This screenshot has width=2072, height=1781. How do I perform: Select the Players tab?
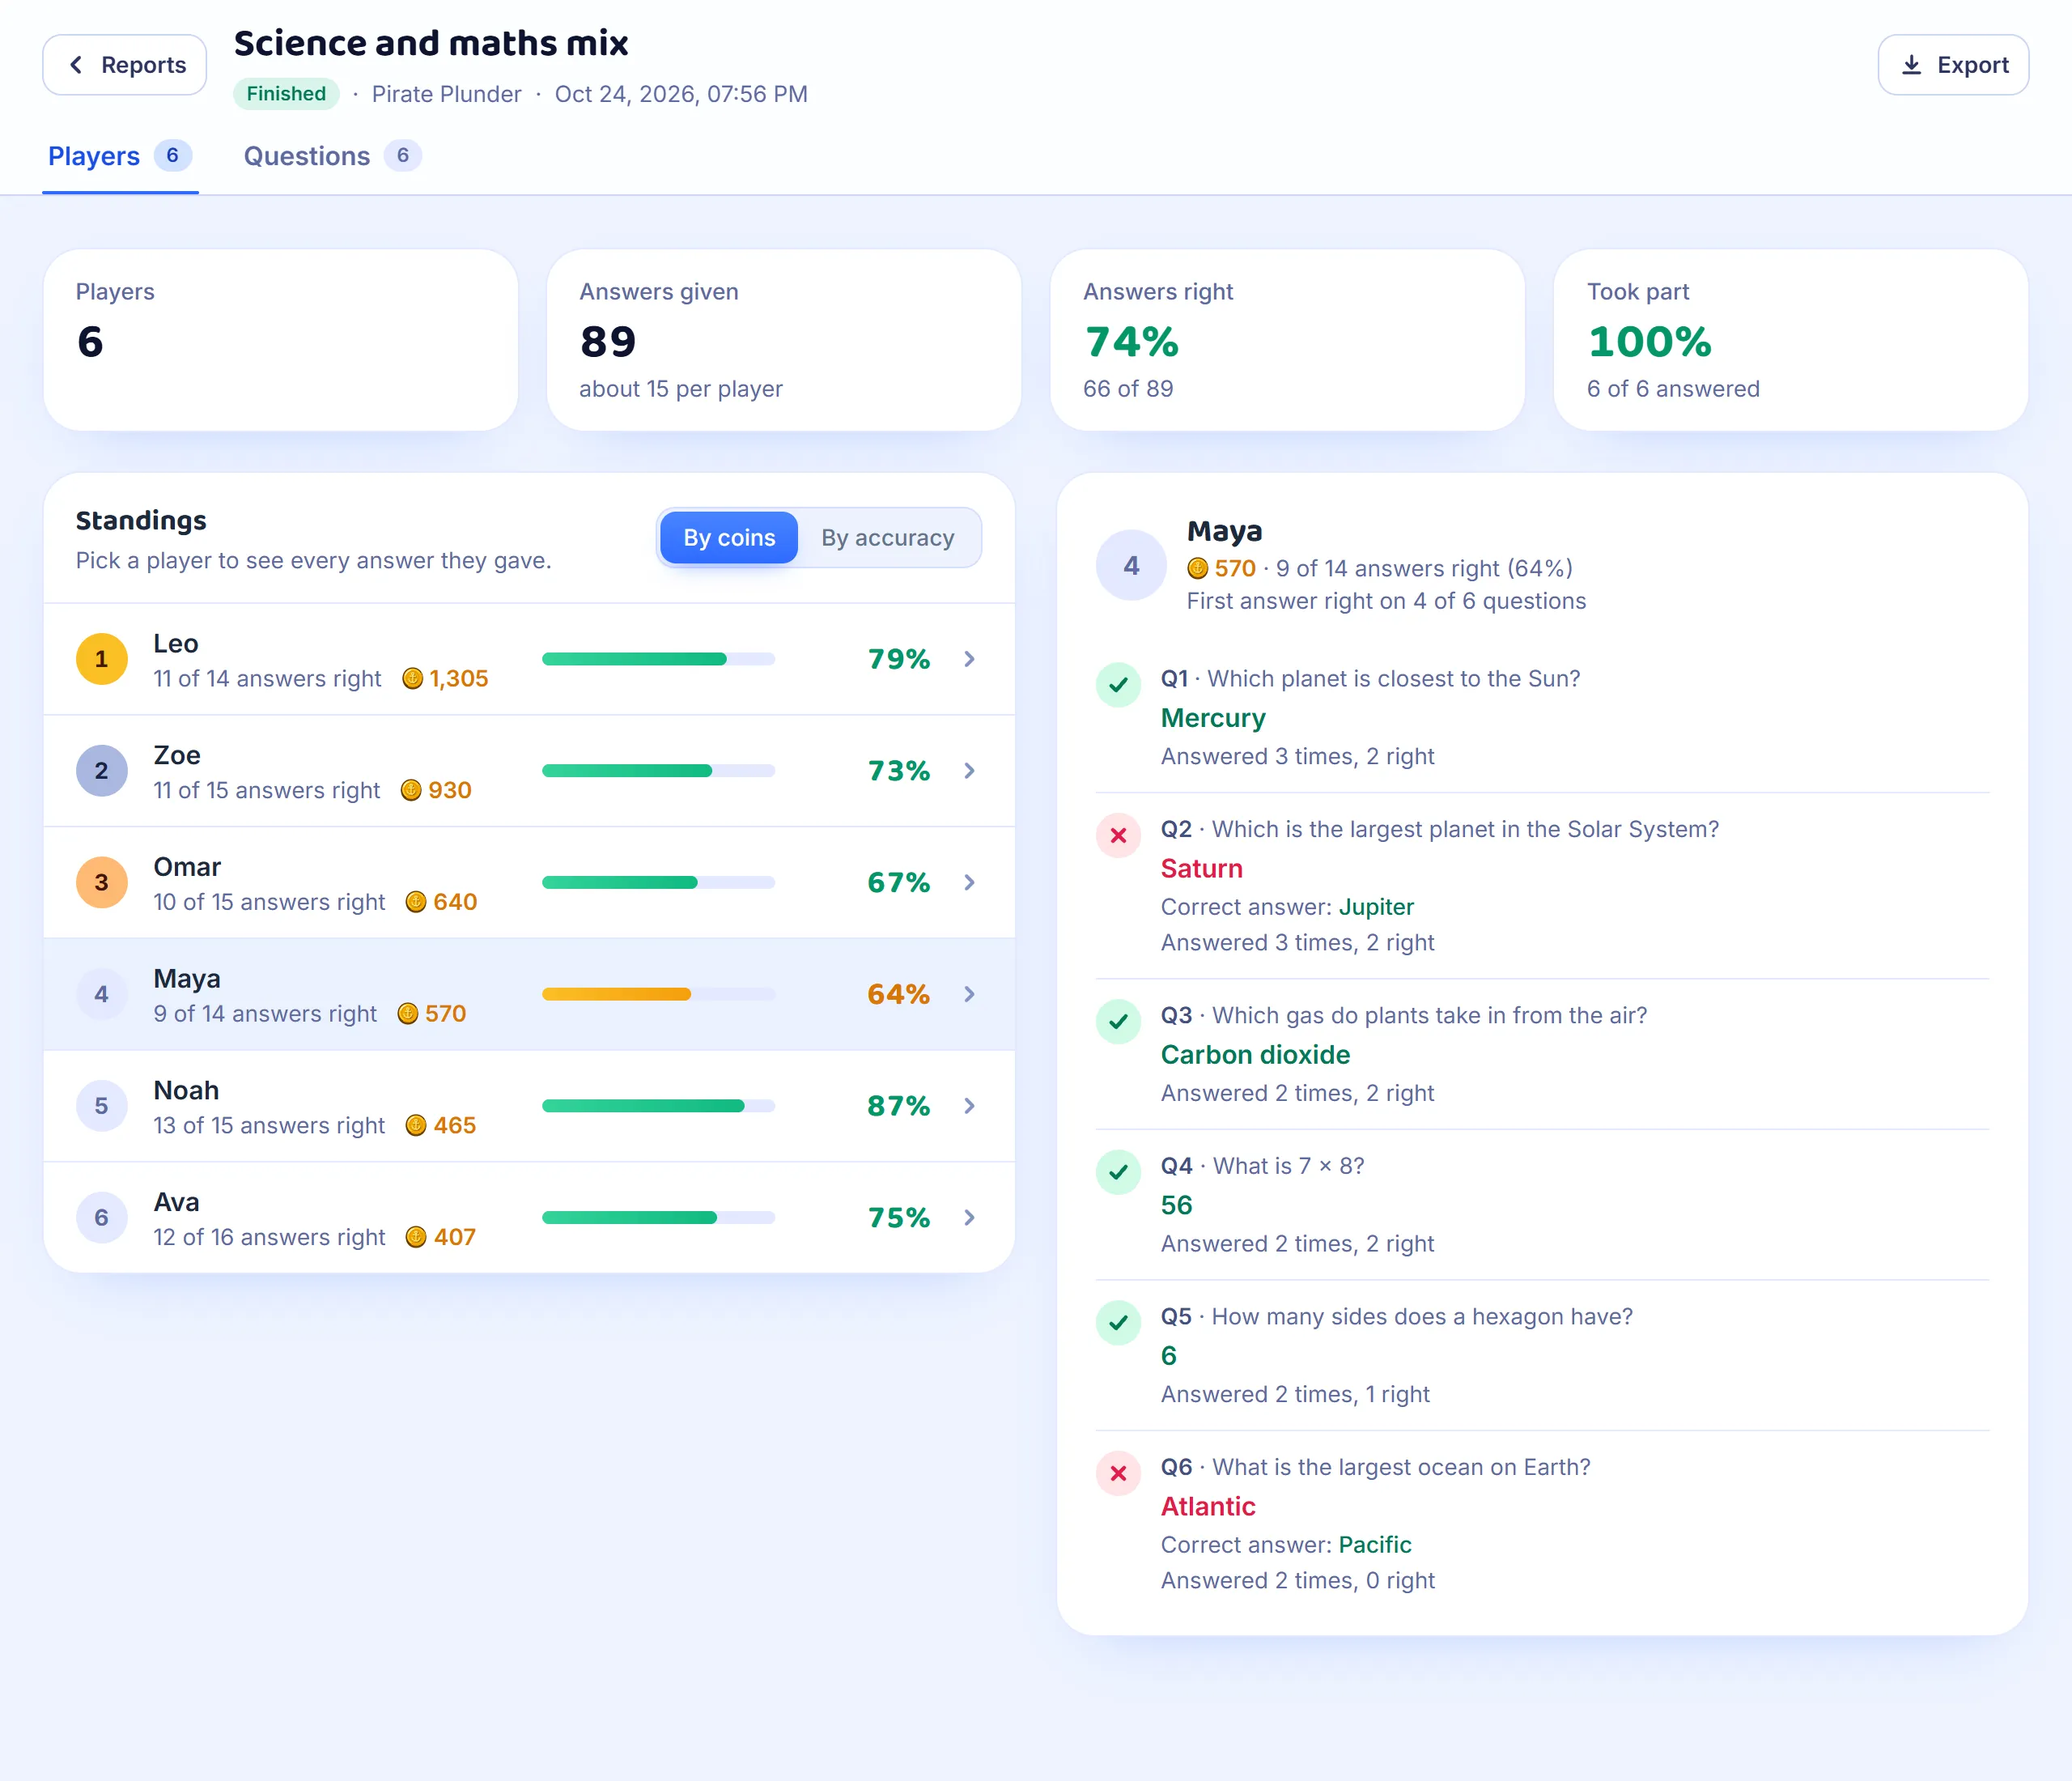point(120,156)
